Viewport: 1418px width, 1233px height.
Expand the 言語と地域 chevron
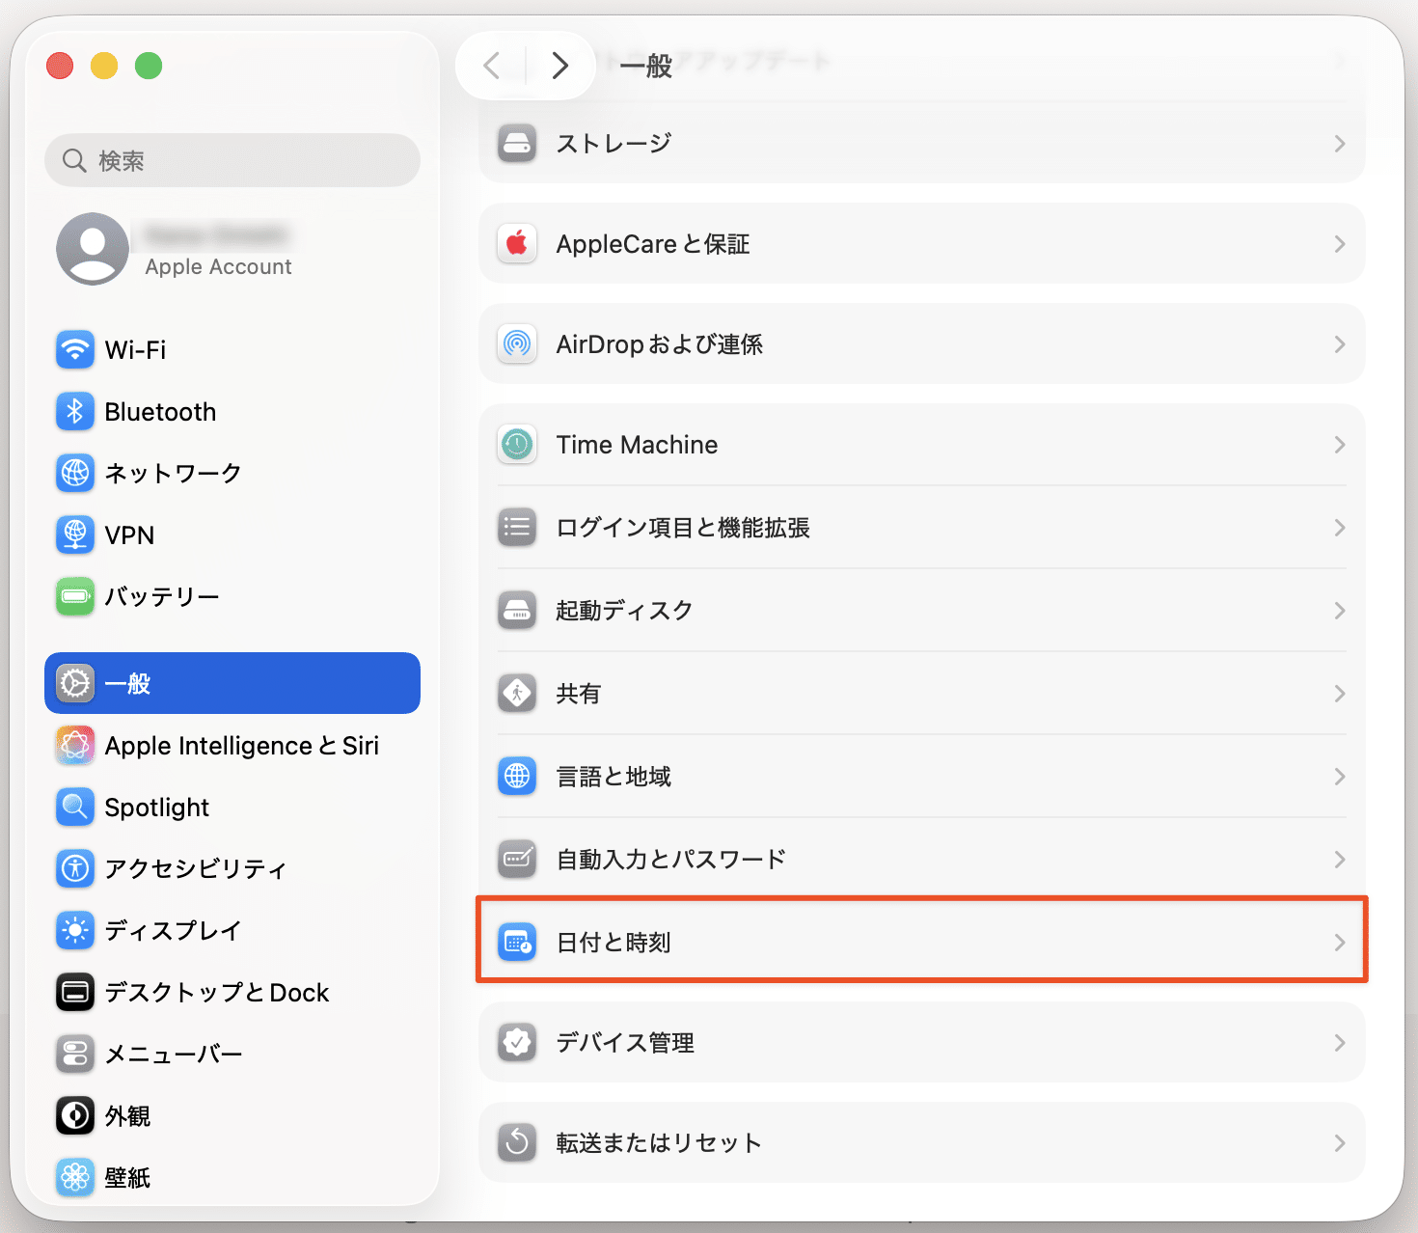(1340, 777)
